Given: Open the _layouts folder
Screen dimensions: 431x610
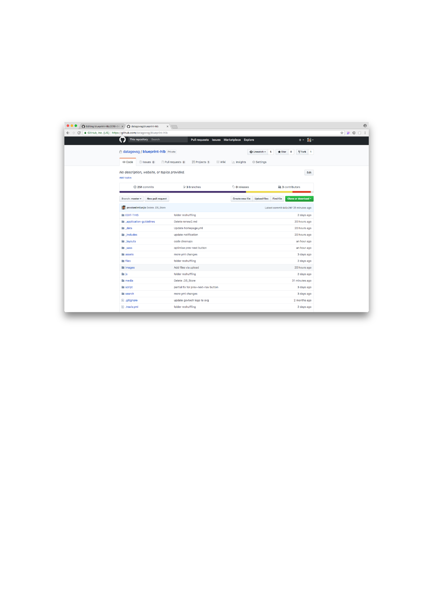Looking at the screenshot, I should pos(131,241).
